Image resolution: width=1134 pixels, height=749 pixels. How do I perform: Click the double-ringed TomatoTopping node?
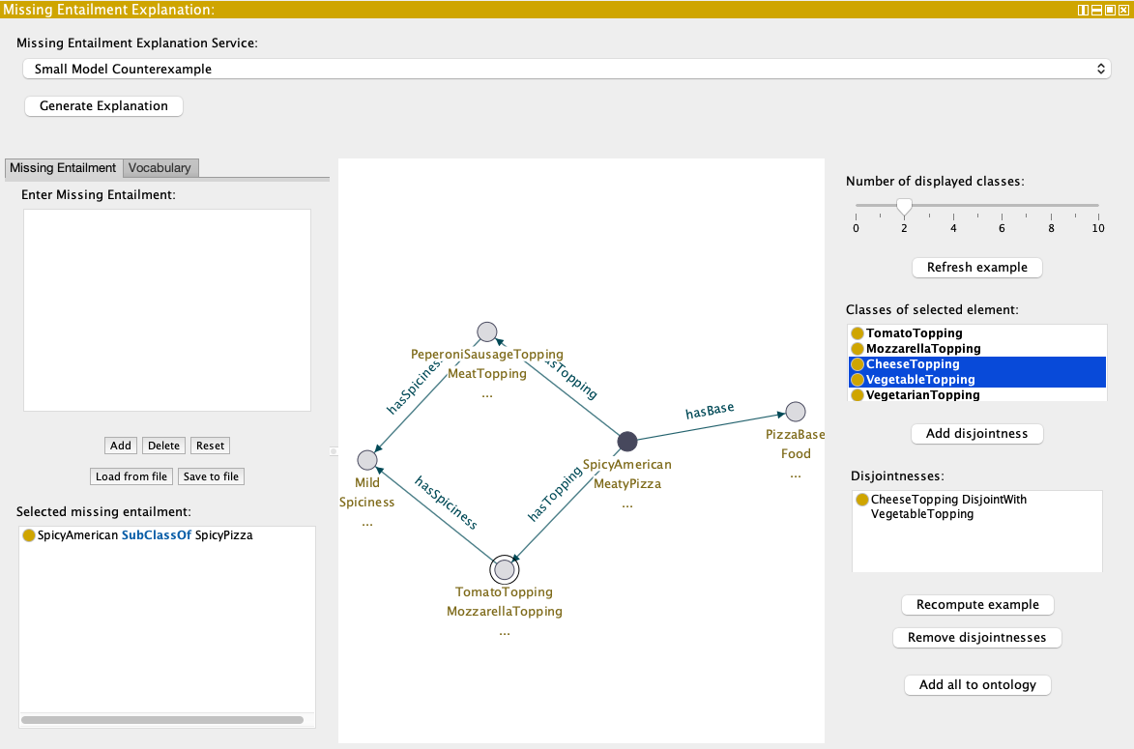point(504,569)
